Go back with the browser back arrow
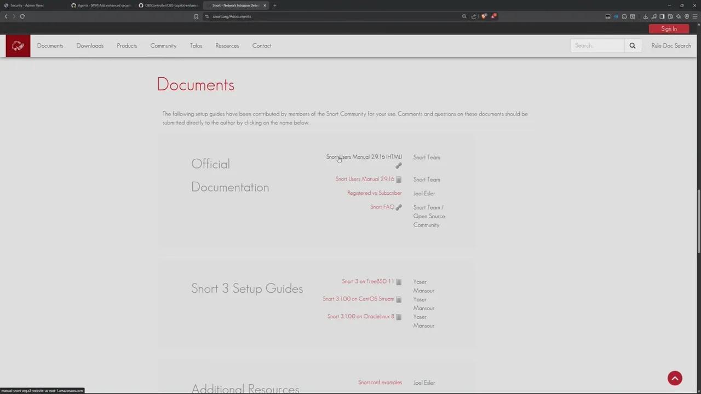This screenshot has height=394, width=701. (x=6, y=16)
